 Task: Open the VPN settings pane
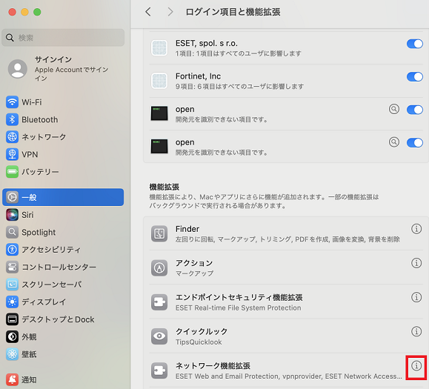[63, 154]
